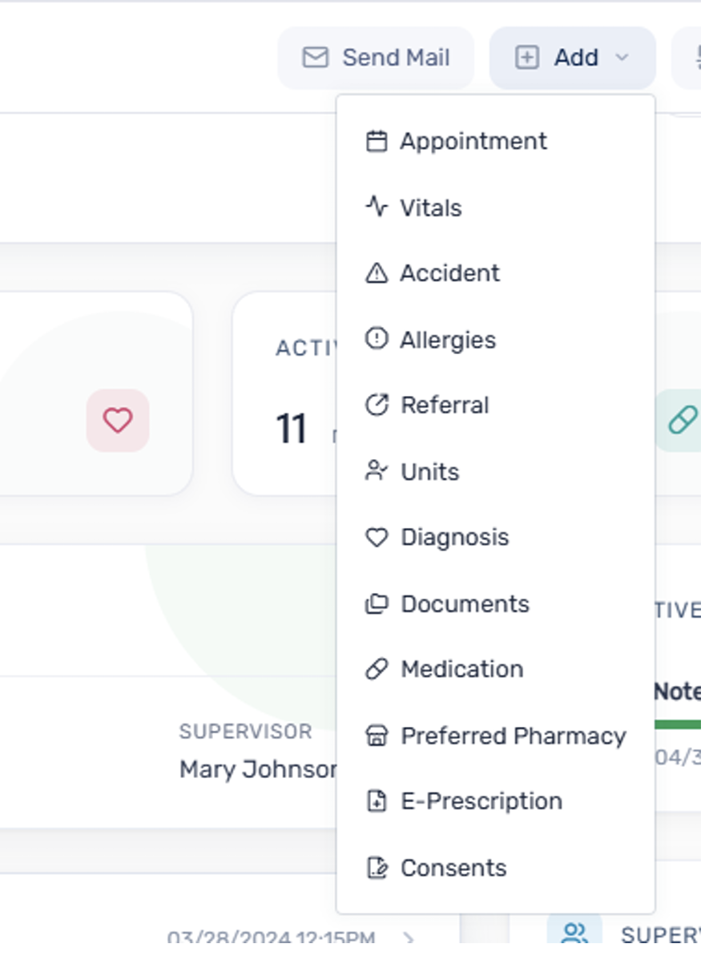This screenshot has height=960, width=721.
Task: Click the pink heart icon card
Action: coord(118,420)
